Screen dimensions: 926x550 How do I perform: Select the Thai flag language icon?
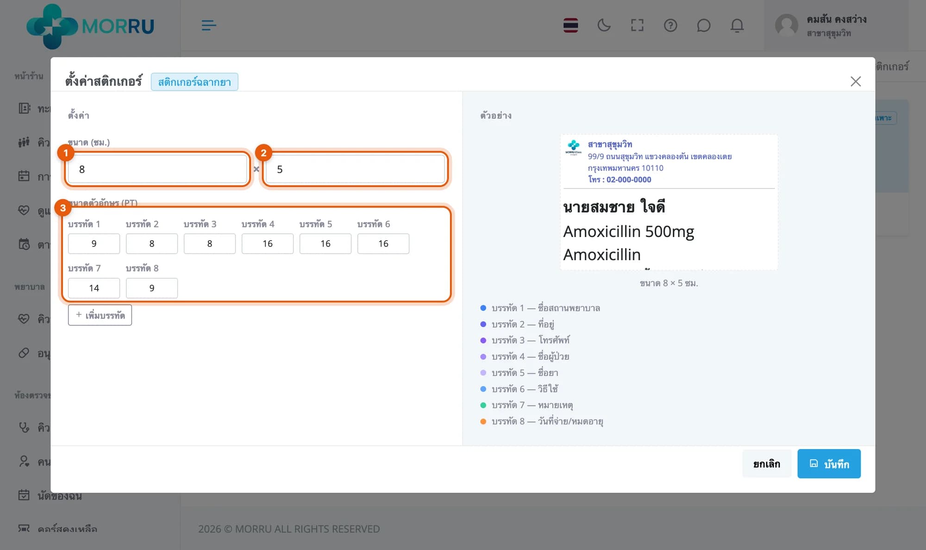point(570,25)
